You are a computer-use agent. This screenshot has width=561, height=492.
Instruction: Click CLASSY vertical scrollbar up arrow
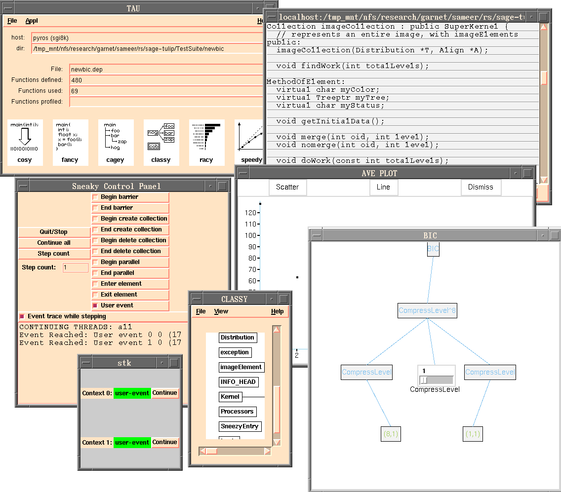click(277, 329)
